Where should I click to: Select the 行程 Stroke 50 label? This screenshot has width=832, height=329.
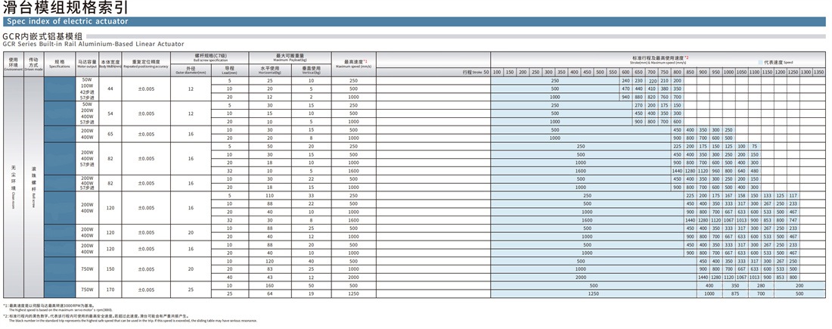476,72
